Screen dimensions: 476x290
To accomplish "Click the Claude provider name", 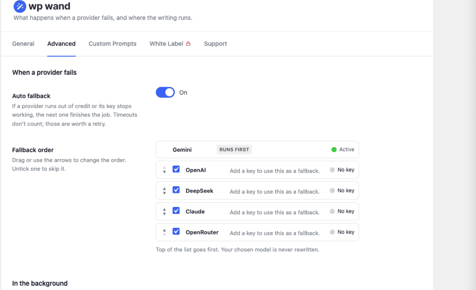I will pos(195,212).
